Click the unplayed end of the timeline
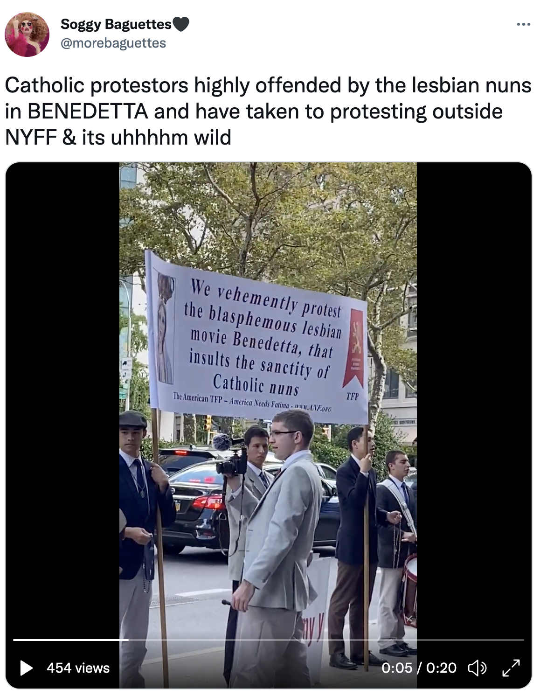The height and width of the screenshot is (696, 540). (x=513, y=640)
